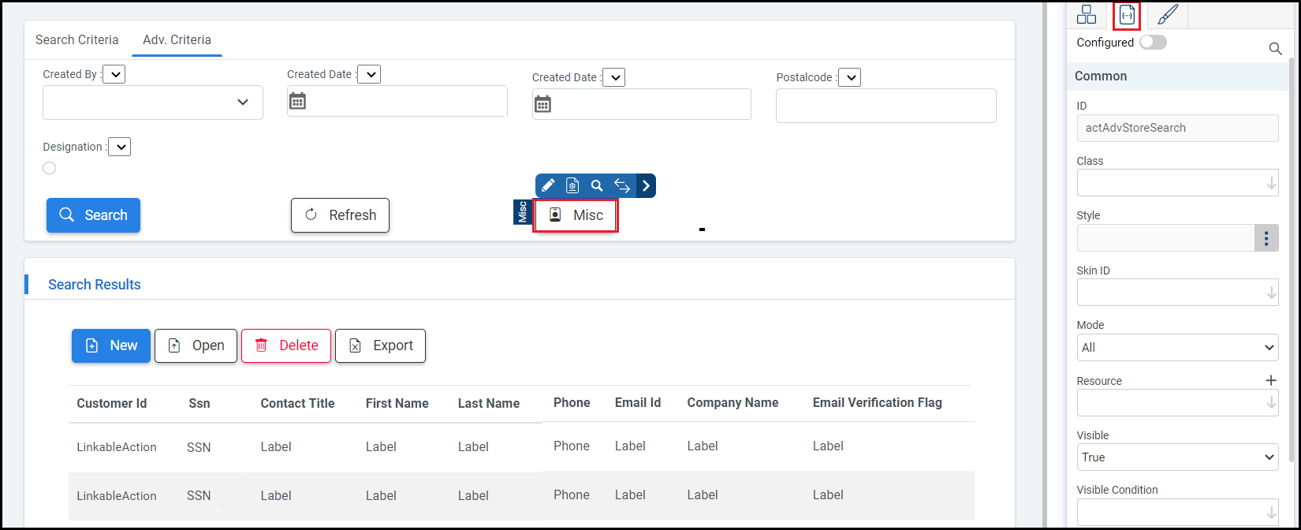Open the paintbrush styles tab icon
Image resolution: width=1301 pixels, height=530 pixels.
coord(1168,15)
